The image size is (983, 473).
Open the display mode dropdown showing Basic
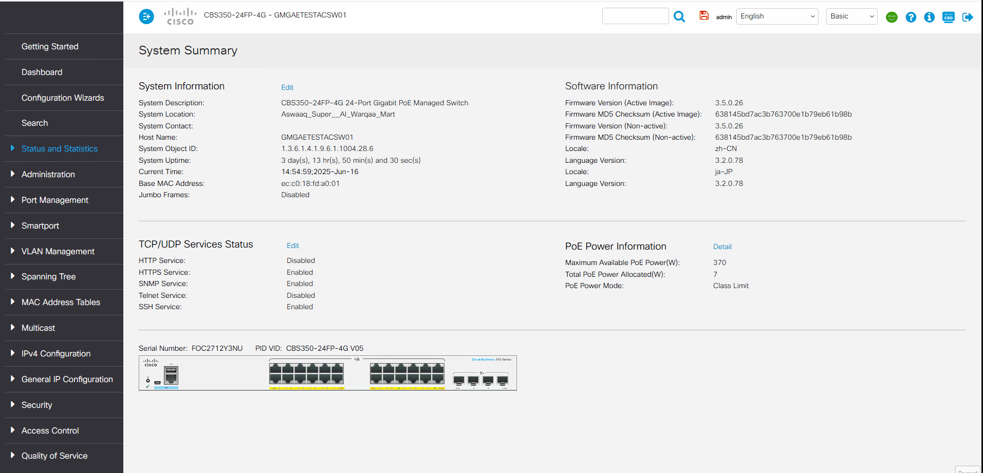click(x=851, y=16)
